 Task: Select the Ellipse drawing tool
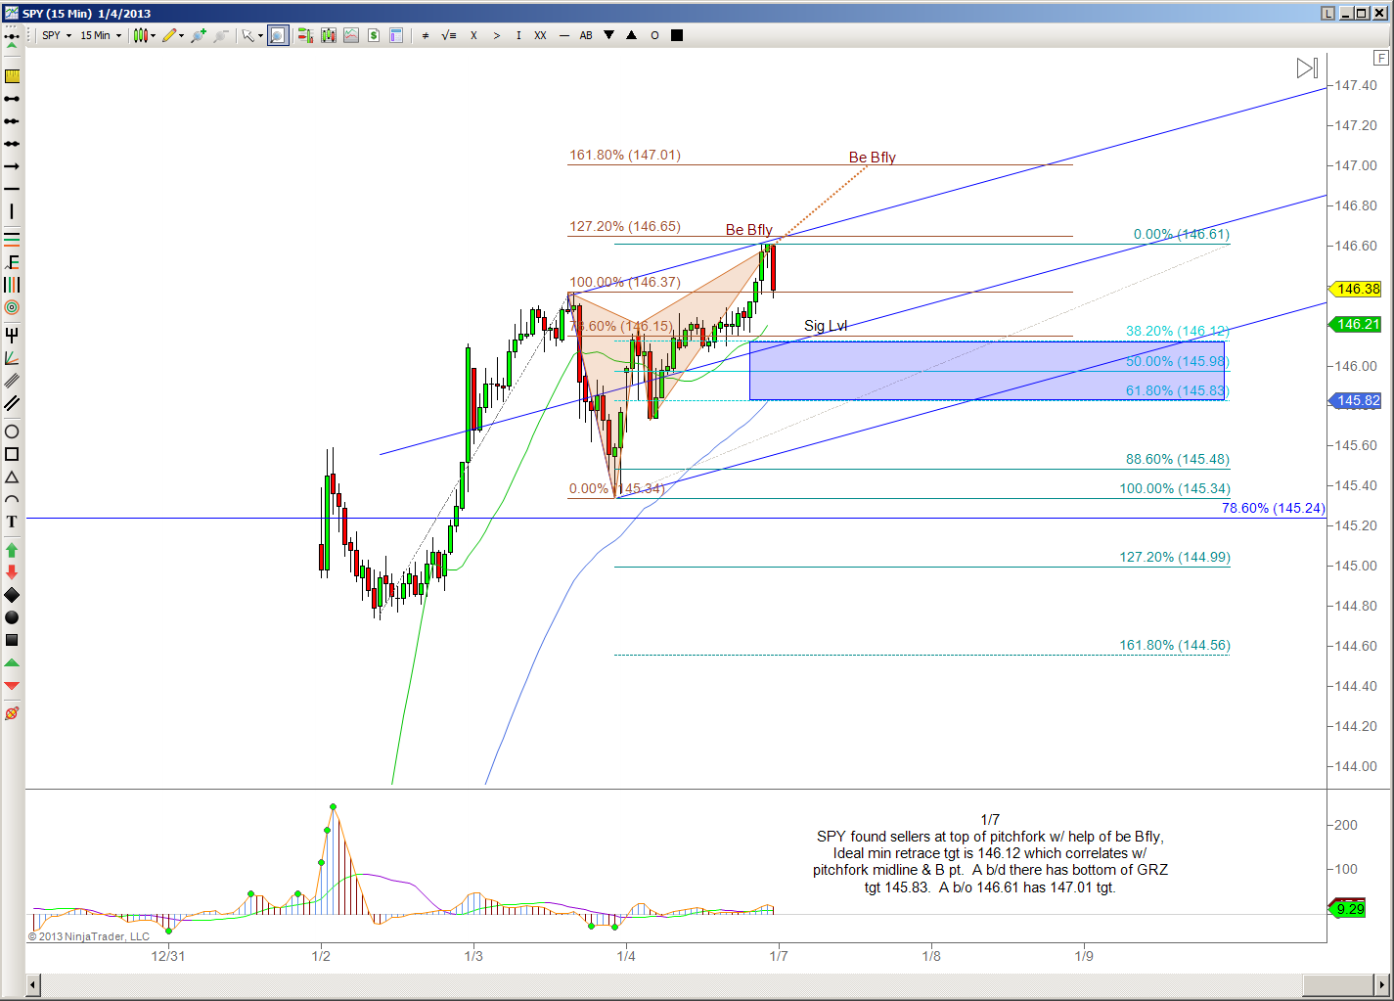pos(12,432)
